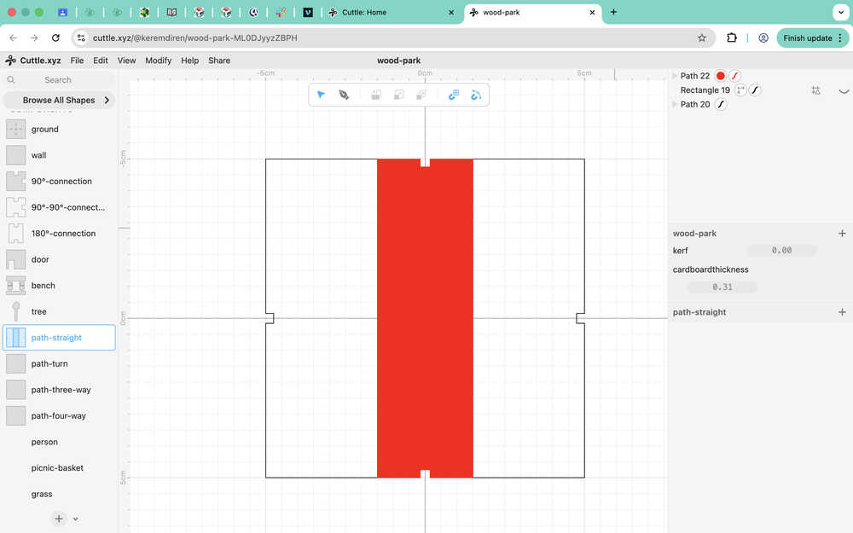Select the ground component

click(59, 130)
